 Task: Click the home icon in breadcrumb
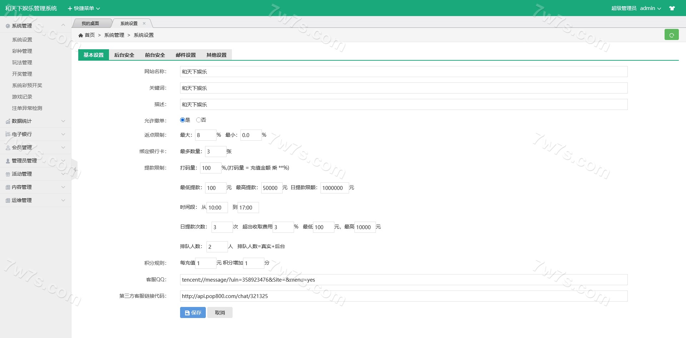point(81,35)
